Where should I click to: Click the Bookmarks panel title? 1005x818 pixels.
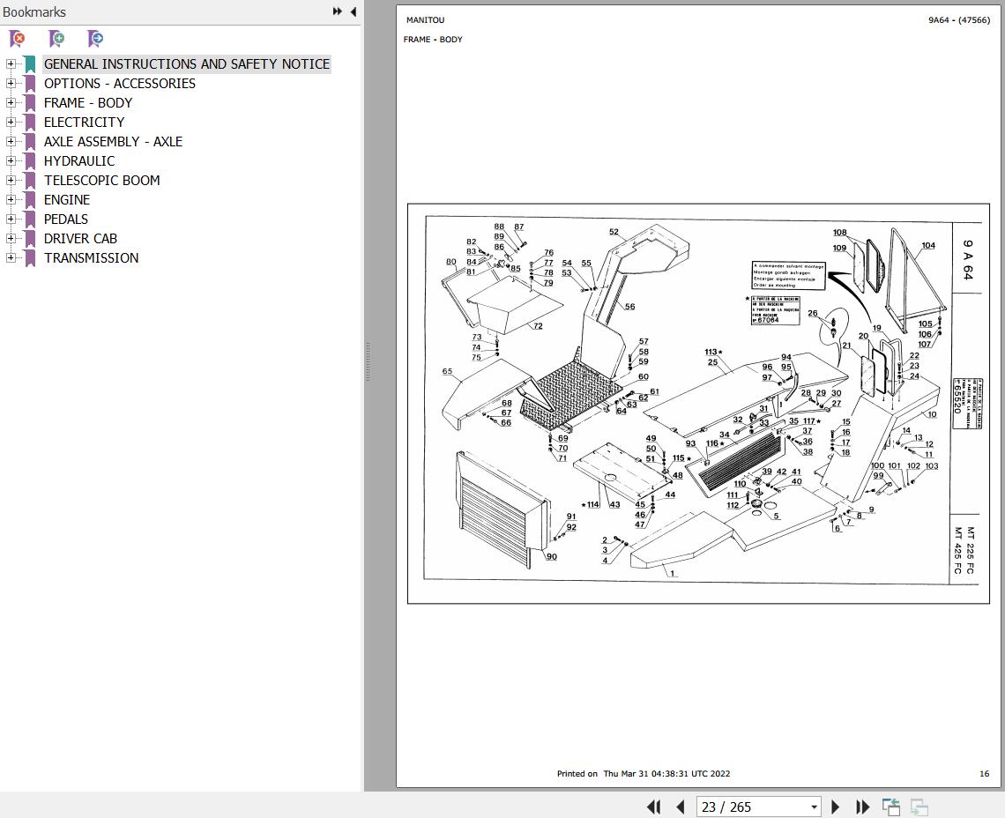[x=34, y=11]
